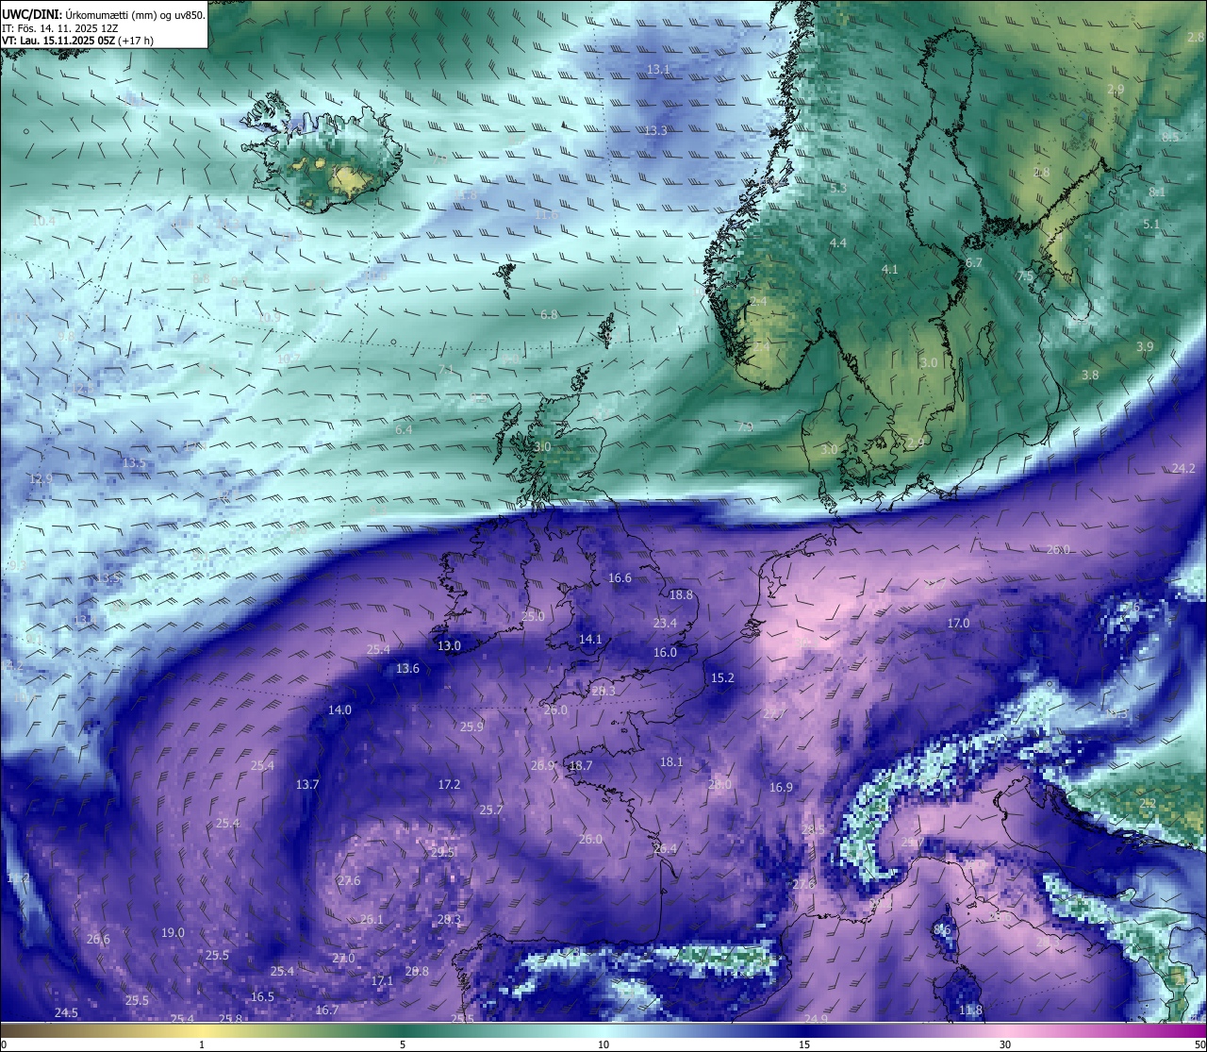Viewport: 1207px width, 1052px height.
Task: Click the 'VT: Lau. 15.11.2025 05Z (+17 h)' line
Action: click(x=77, y=41)
